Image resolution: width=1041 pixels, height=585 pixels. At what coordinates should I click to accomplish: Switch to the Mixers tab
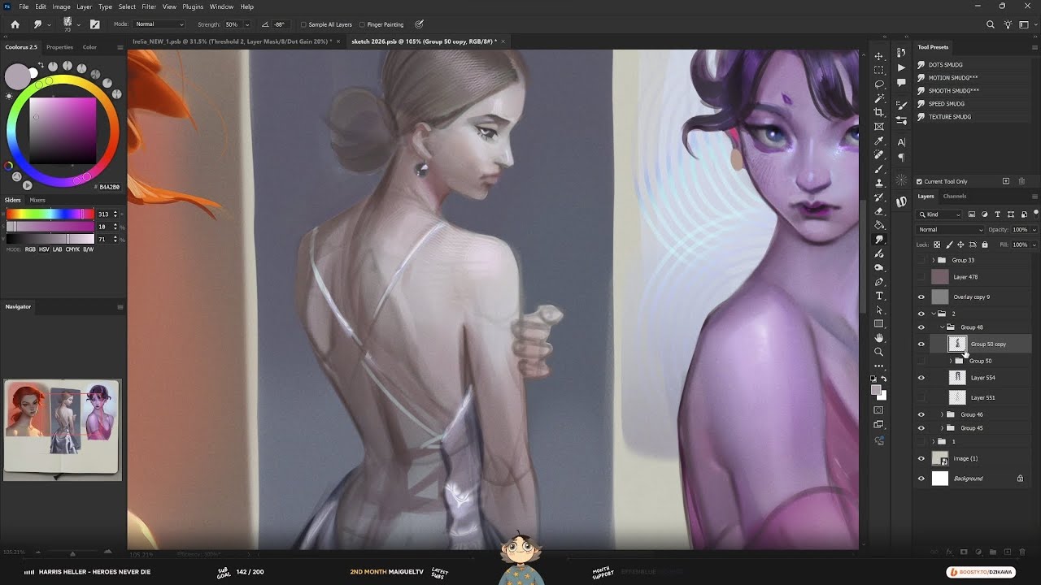point(37,200)
